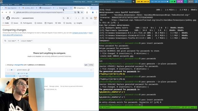Open the create new plus dropdown
Image resolution: width=198 pixels, height=111 pixels.
click(77, 18)
